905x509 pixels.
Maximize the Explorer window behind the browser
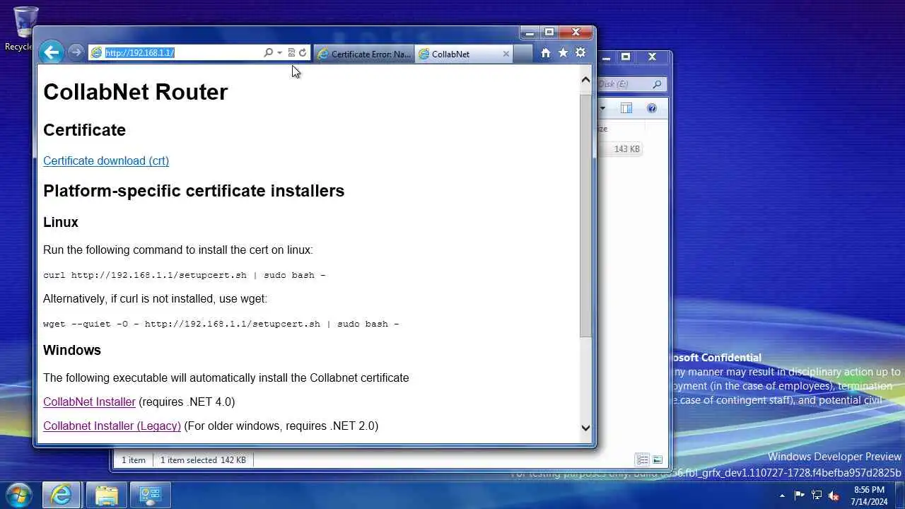[626, 57]
